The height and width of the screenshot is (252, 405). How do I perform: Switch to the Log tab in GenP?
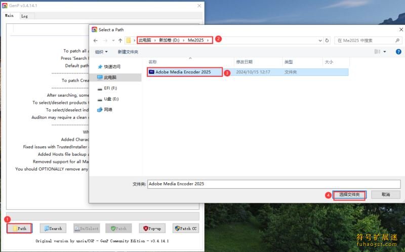[24, 16]
